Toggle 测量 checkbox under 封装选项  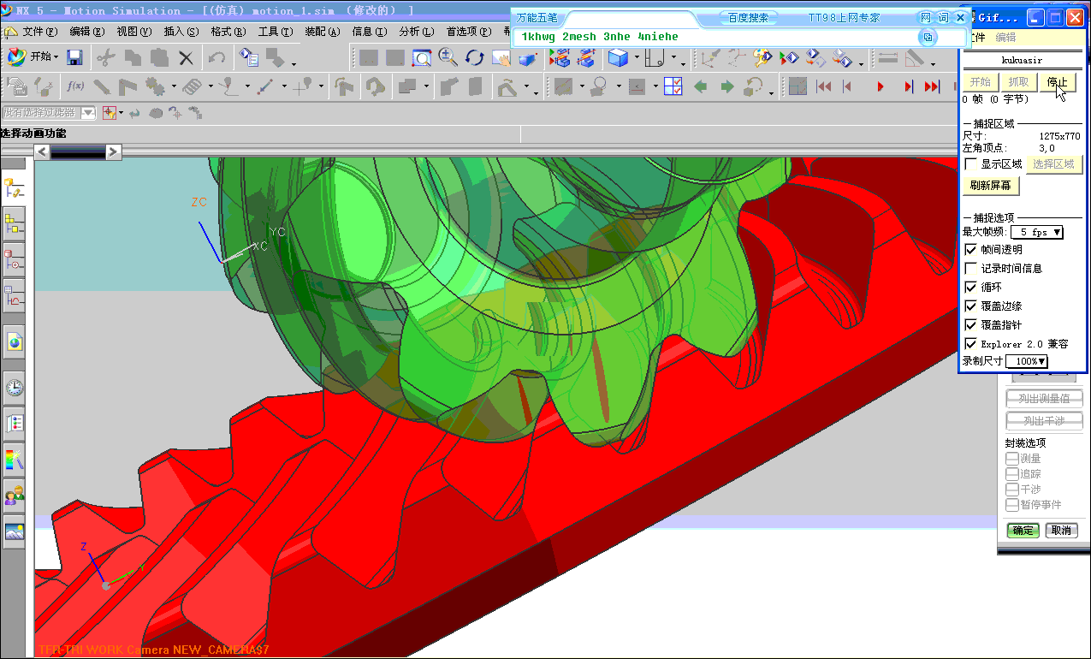click(x=1011, y=459)
